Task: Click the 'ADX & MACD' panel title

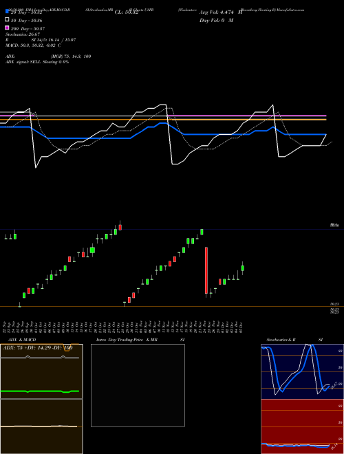Action: pyautogui.click(x=22, y=340)
